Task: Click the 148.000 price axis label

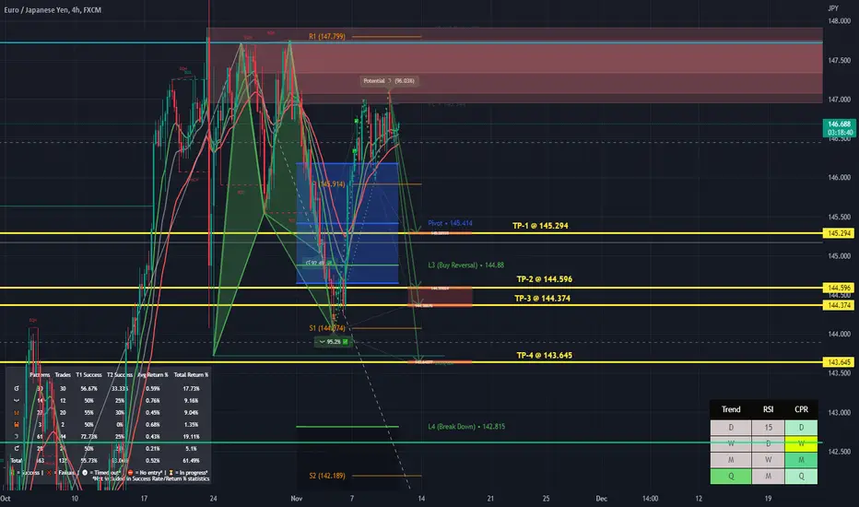Action: pyautogui.click(x=840, y=21)
